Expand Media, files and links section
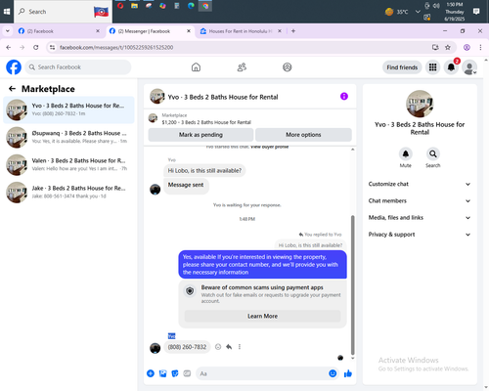 tap(420, 218)
